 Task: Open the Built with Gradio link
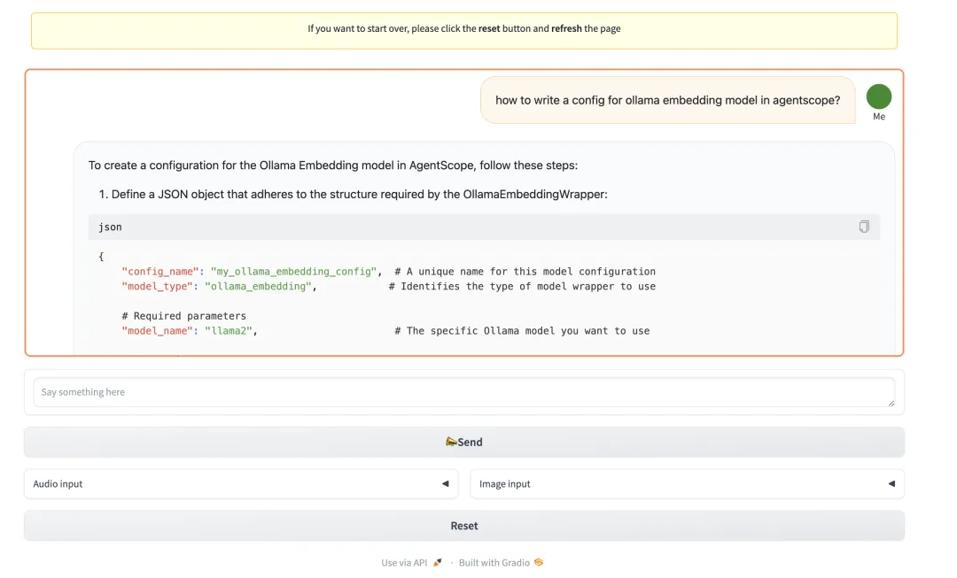coord(494,563)
